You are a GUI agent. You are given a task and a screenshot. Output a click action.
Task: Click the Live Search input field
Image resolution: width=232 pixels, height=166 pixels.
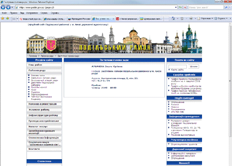[x=206, y=7]
